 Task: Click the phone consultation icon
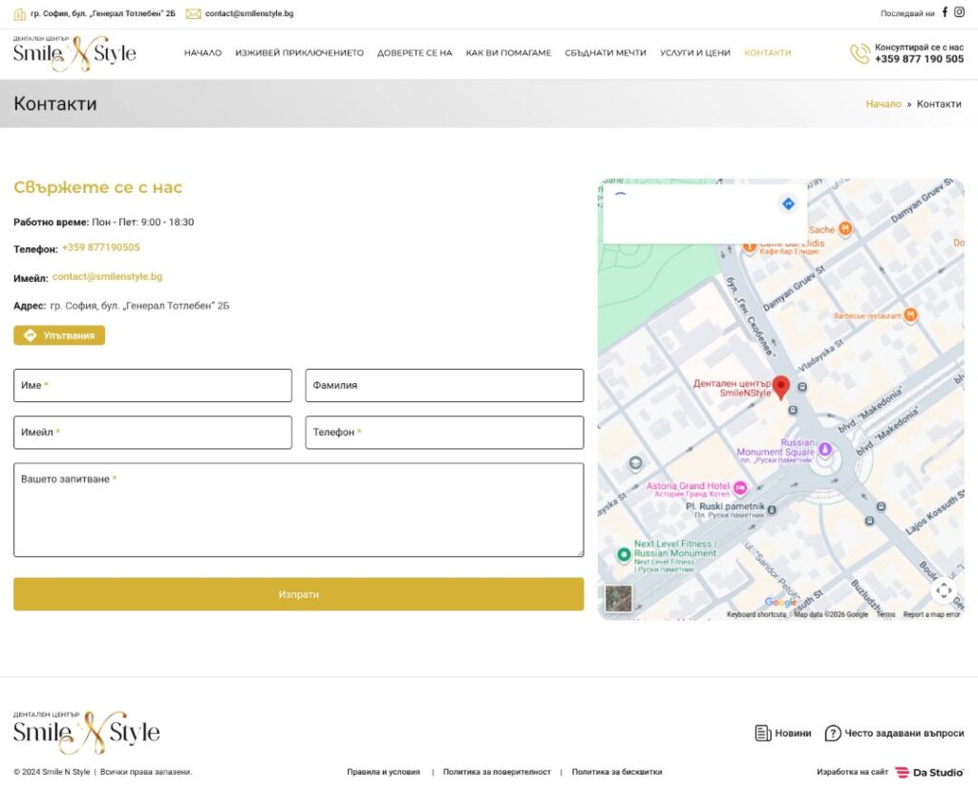pos(860,53)
